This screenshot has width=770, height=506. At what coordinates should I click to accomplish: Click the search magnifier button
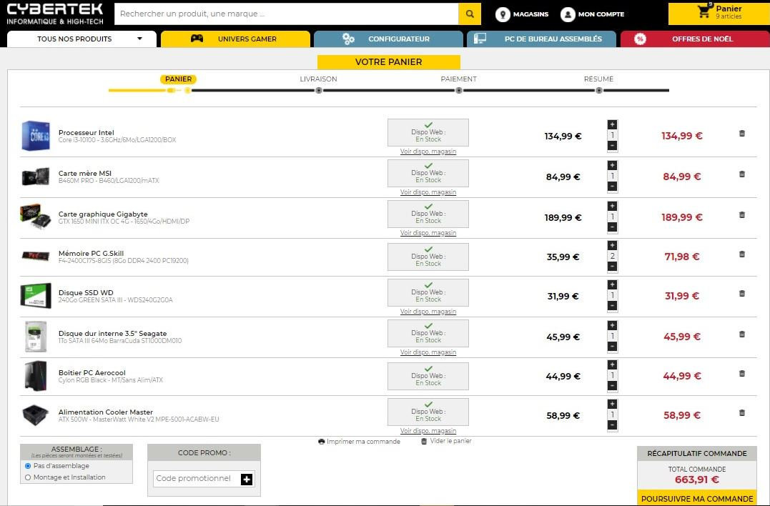[x=470, y=14]
